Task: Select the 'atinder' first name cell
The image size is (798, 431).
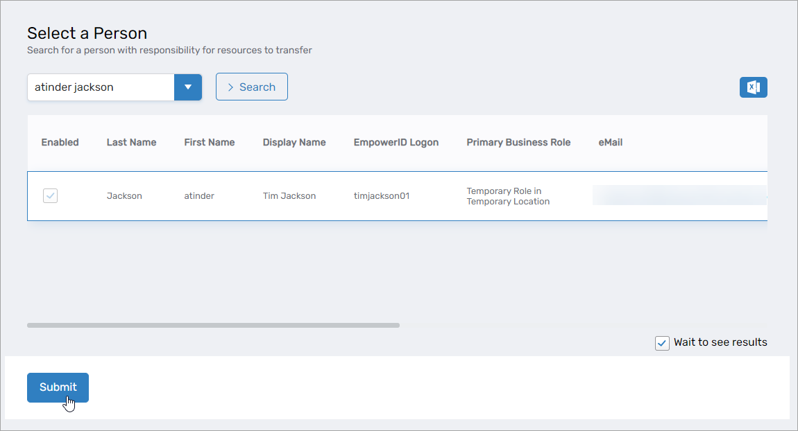Action: (x=199, y=196)
